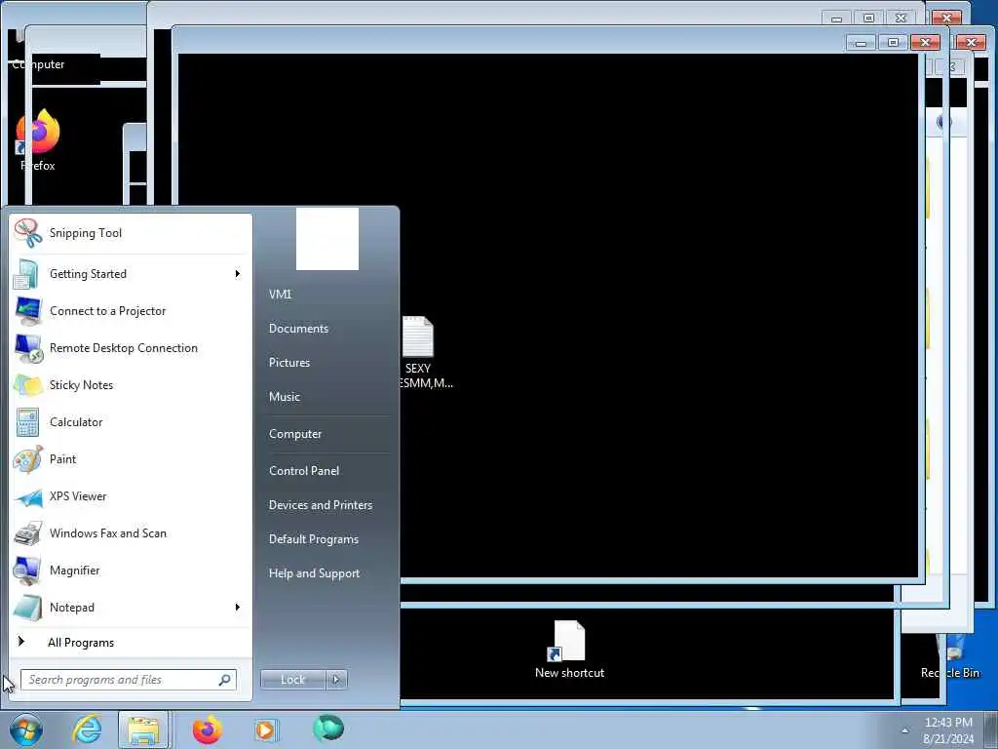Open Remote Desktop Connection
Screen dimensions: 998x749
(x=131, y=348)
